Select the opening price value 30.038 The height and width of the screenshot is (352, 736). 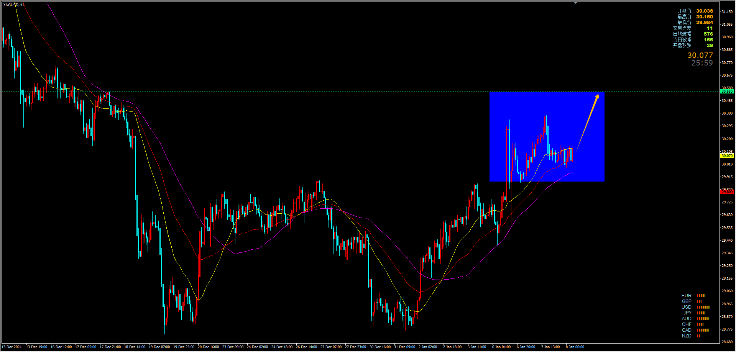coord(705,11)
